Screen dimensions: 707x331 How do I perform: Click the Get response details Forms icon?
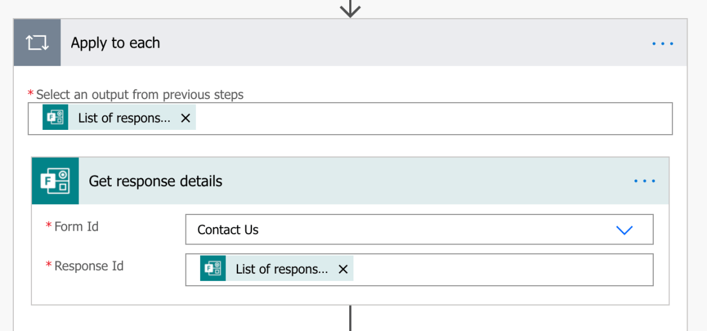(x=55, y=181)
